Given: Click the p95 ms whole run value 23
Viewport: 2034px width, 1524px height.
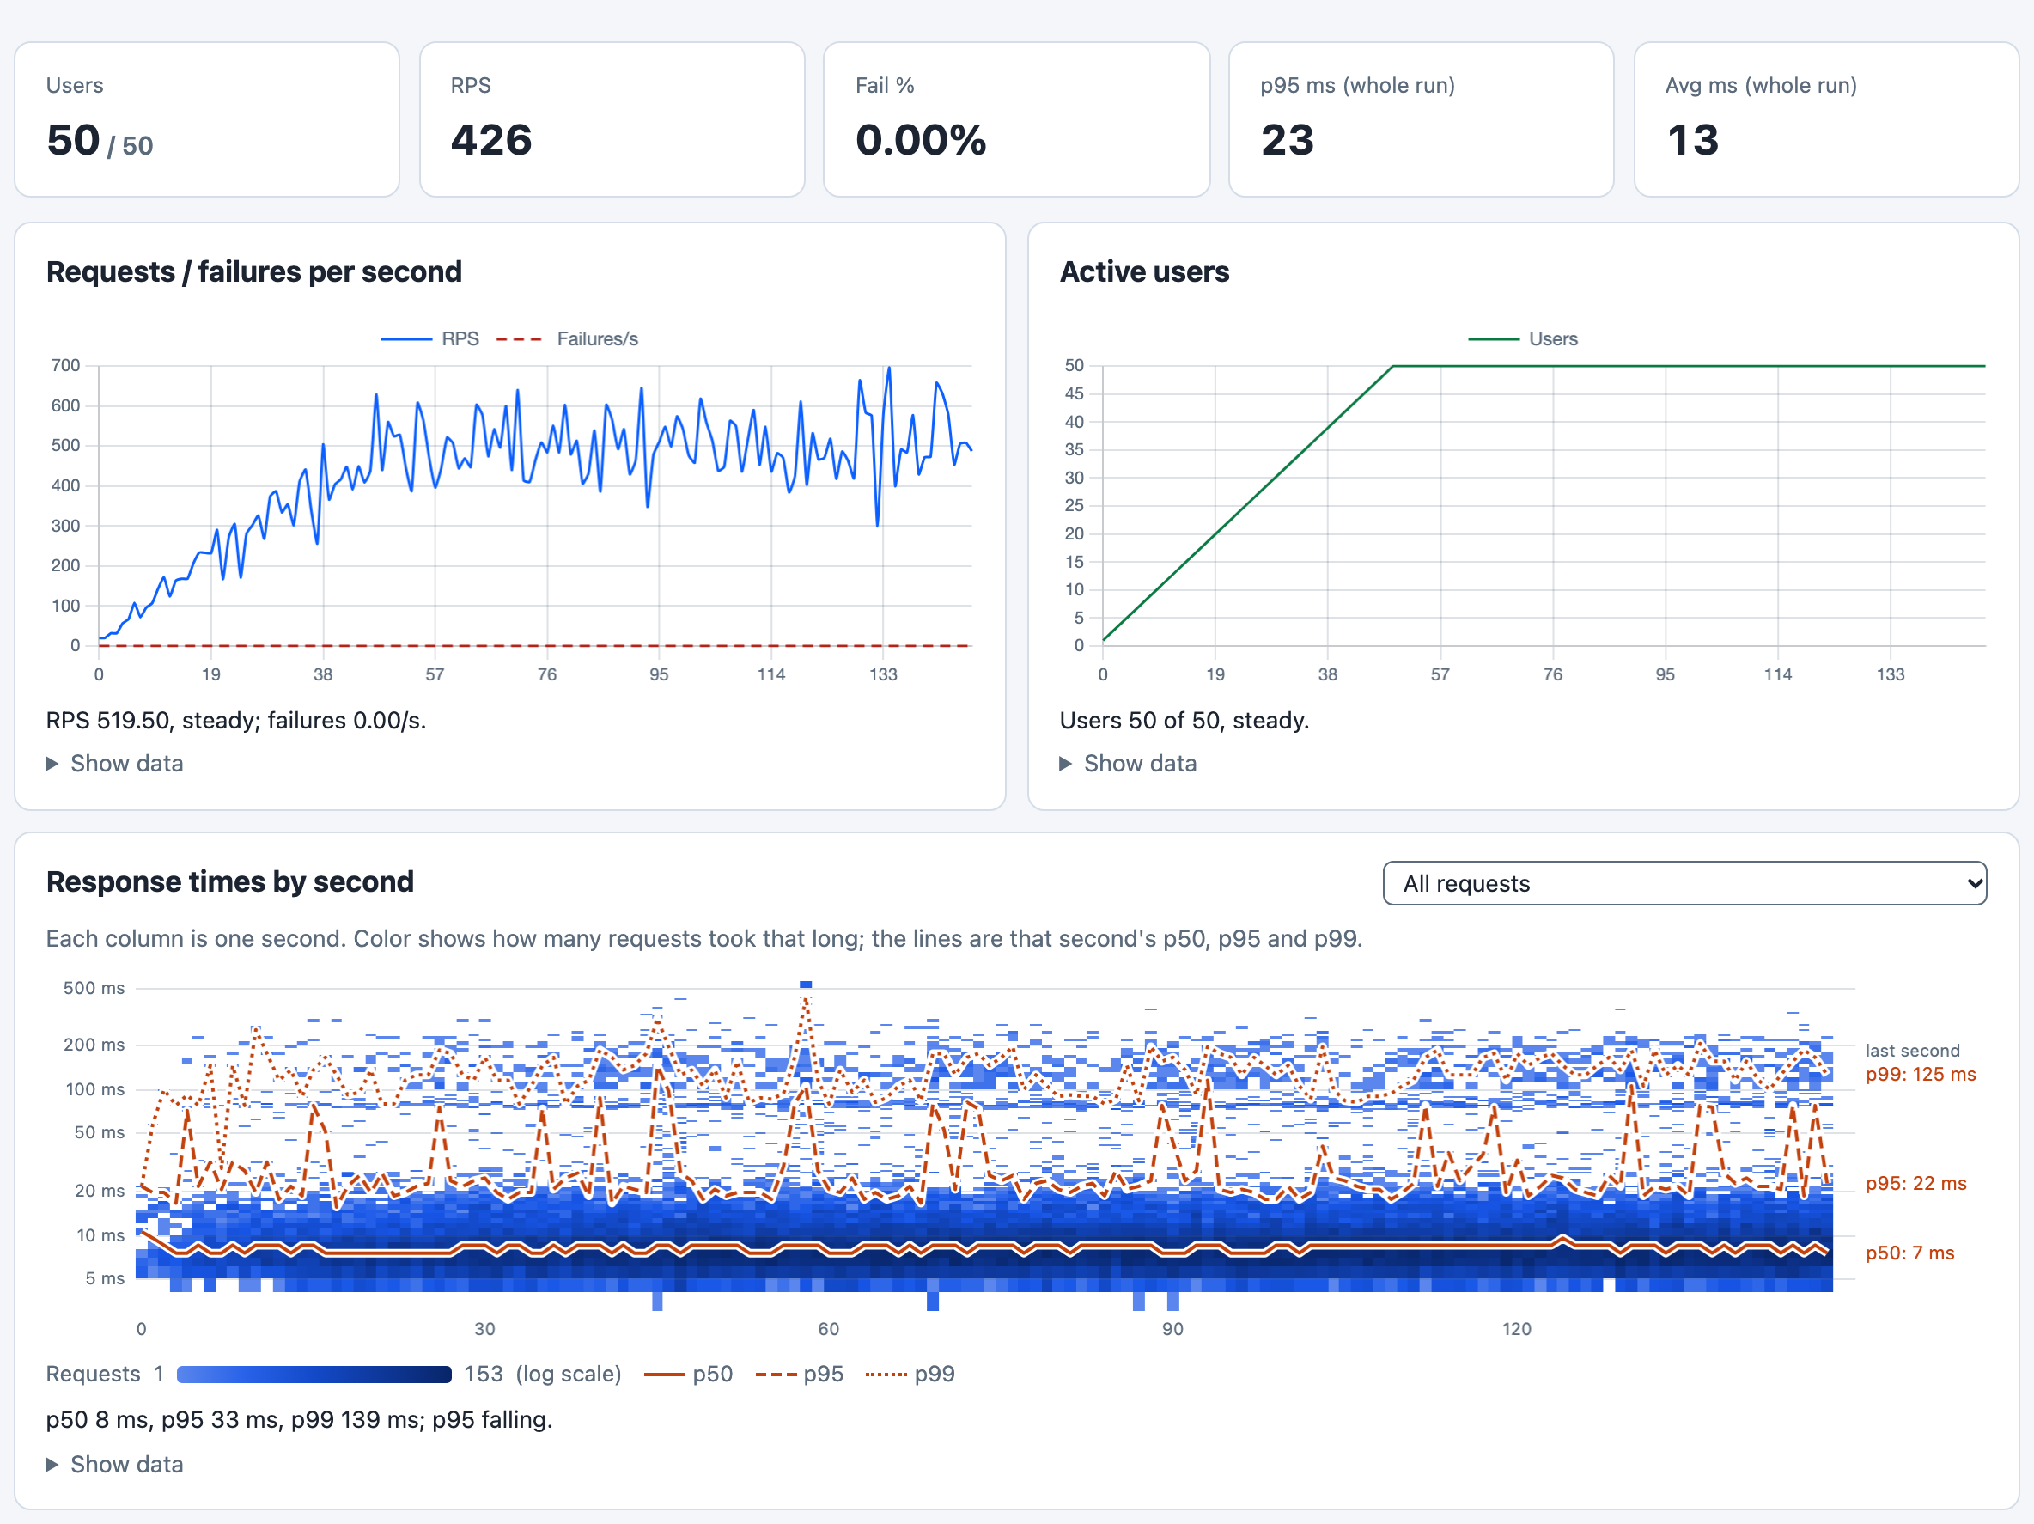Looking at the screenshot, I should coord(1288,141).
